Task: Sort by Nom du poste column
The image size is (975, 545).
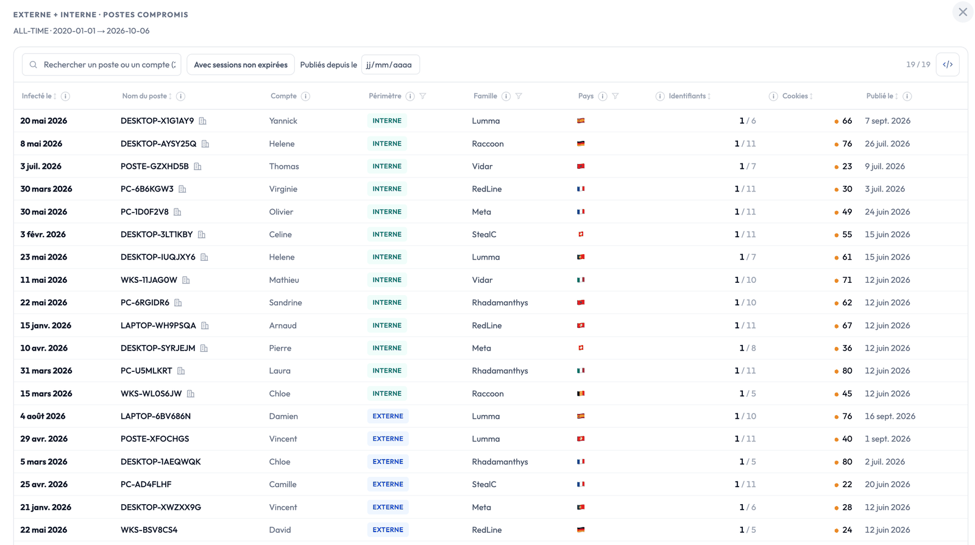Action: coord(147,96)
